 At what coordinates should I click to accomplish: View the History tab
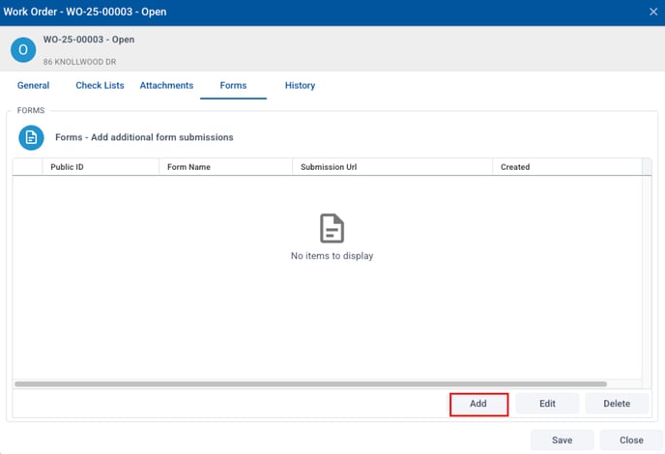[300, 86]
